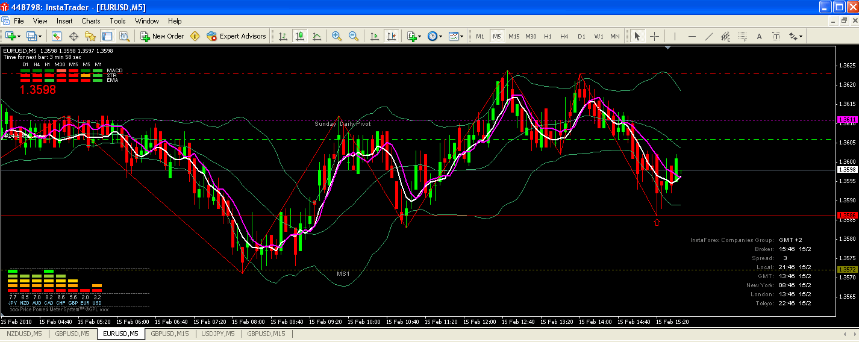Select the text label tool
Screen dimensions: 859x342
[759, 36]
